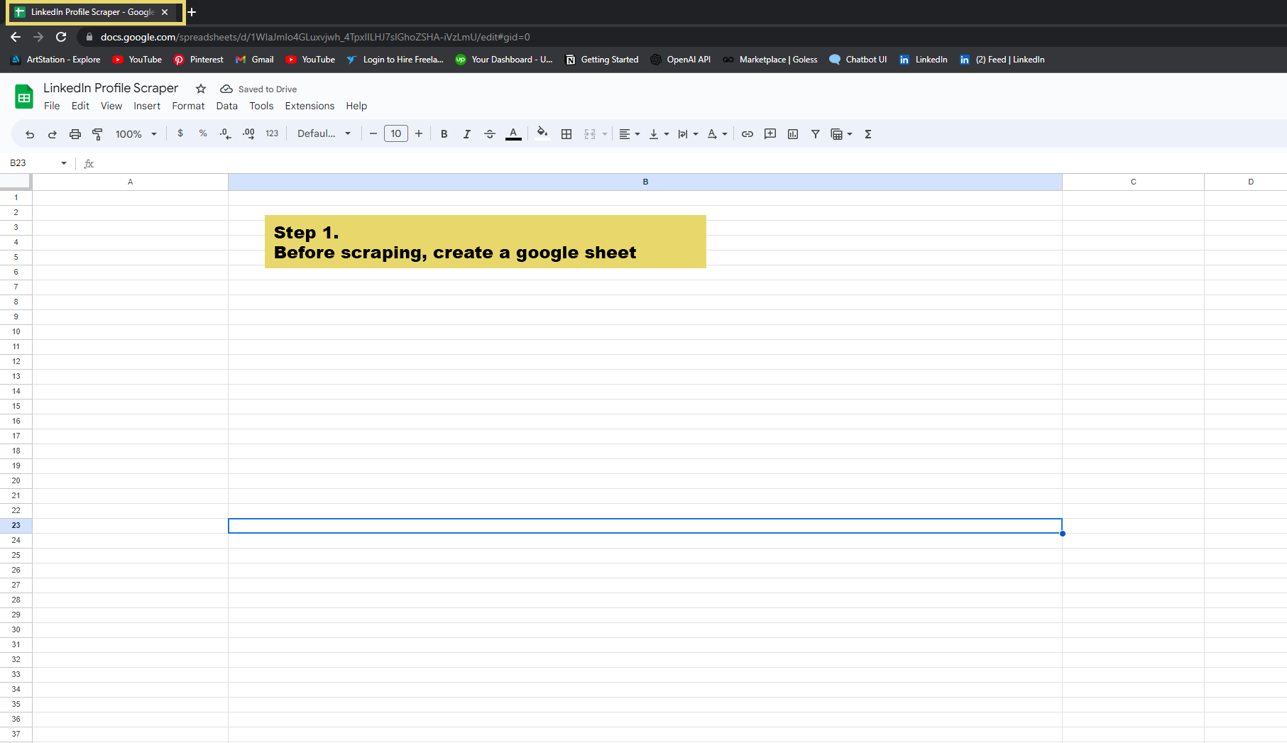Open Pinterest bookmark
This screenshot has width=1287, height=743.
[199, 60]
